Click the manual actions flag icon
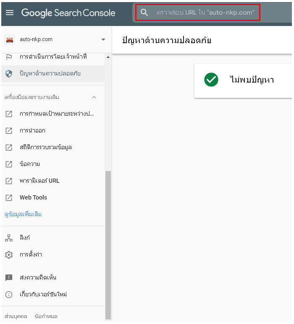This screenshot has height=324, width=294. click(x=9, y=57)
